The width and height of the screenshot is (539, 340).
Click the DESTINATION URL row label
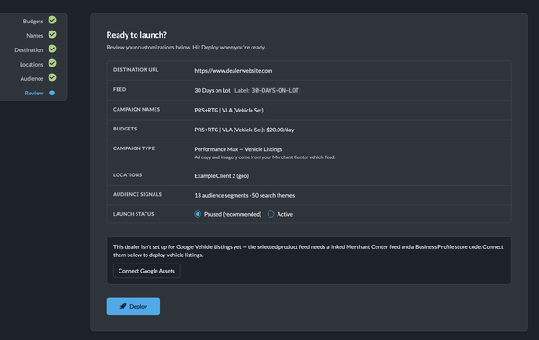(x=136, y=70)
